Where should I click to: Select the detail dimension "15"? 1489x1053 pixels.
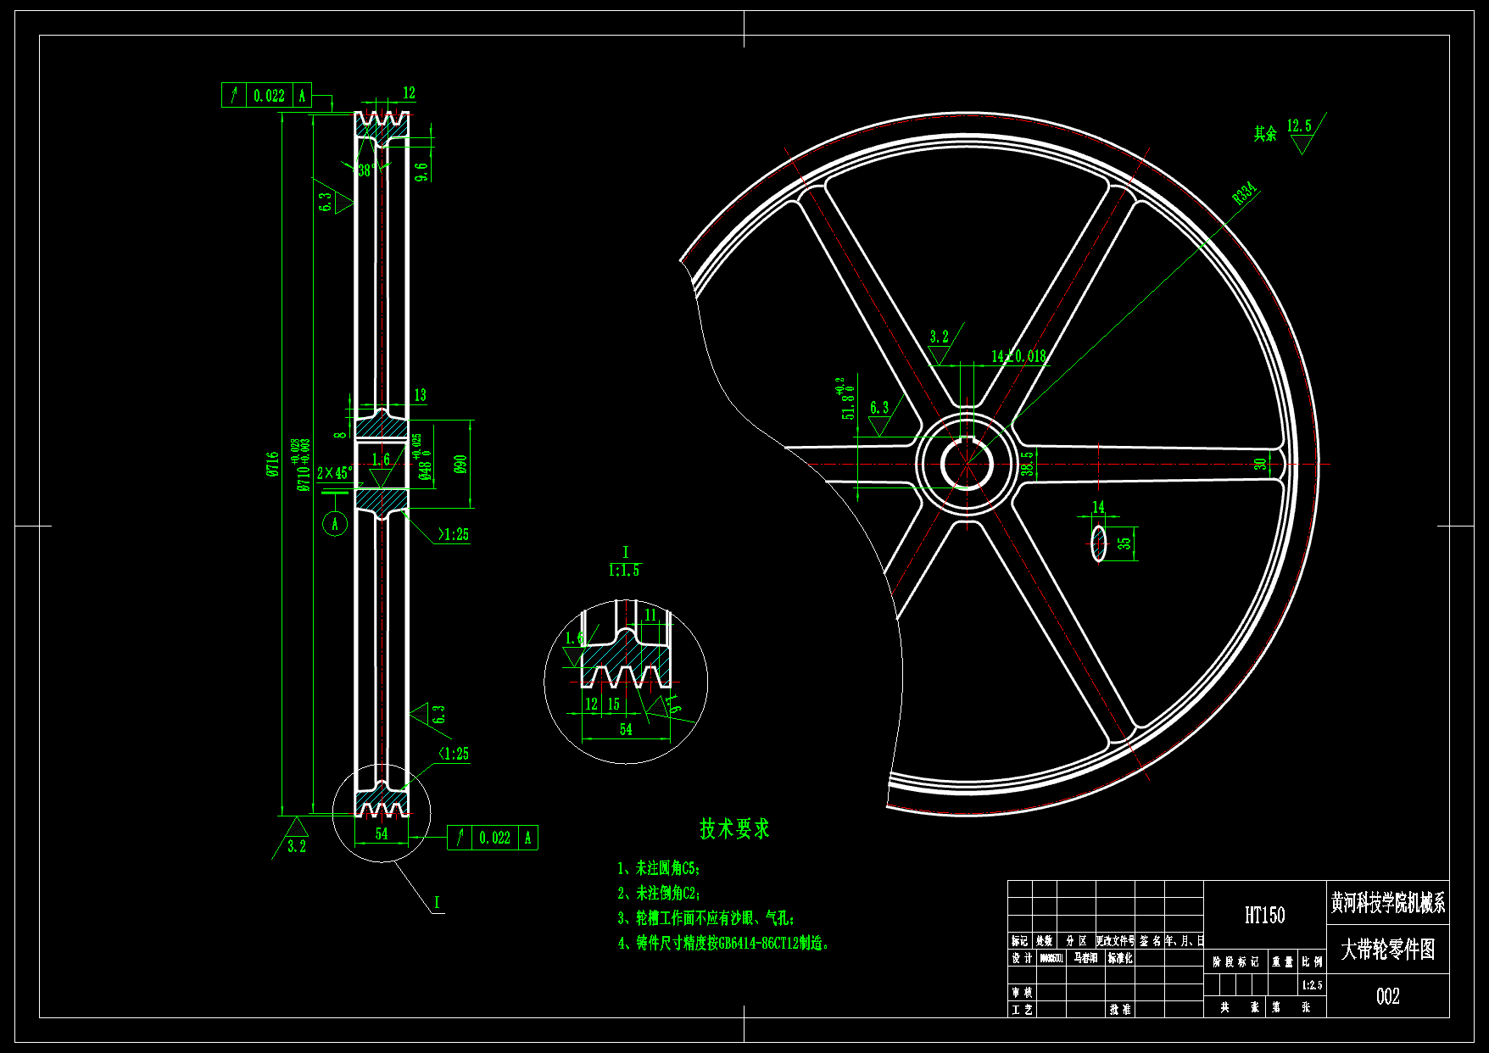[613, 704]
